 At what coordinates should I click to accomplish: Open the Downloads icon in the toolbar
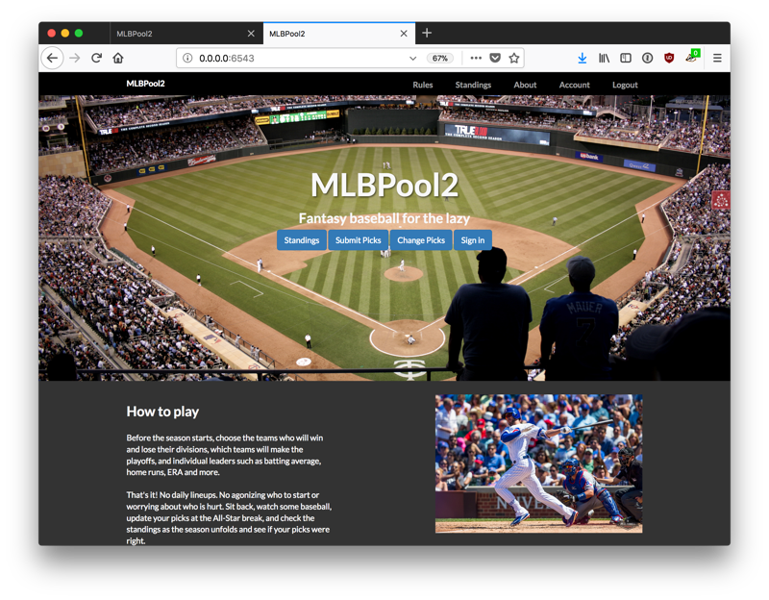pos(583,58)
